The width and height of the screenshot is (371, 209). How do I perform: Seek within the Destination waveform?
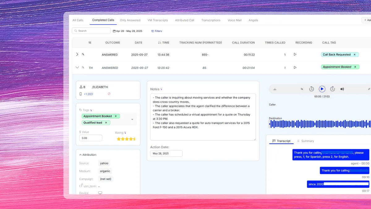point(320,124)
